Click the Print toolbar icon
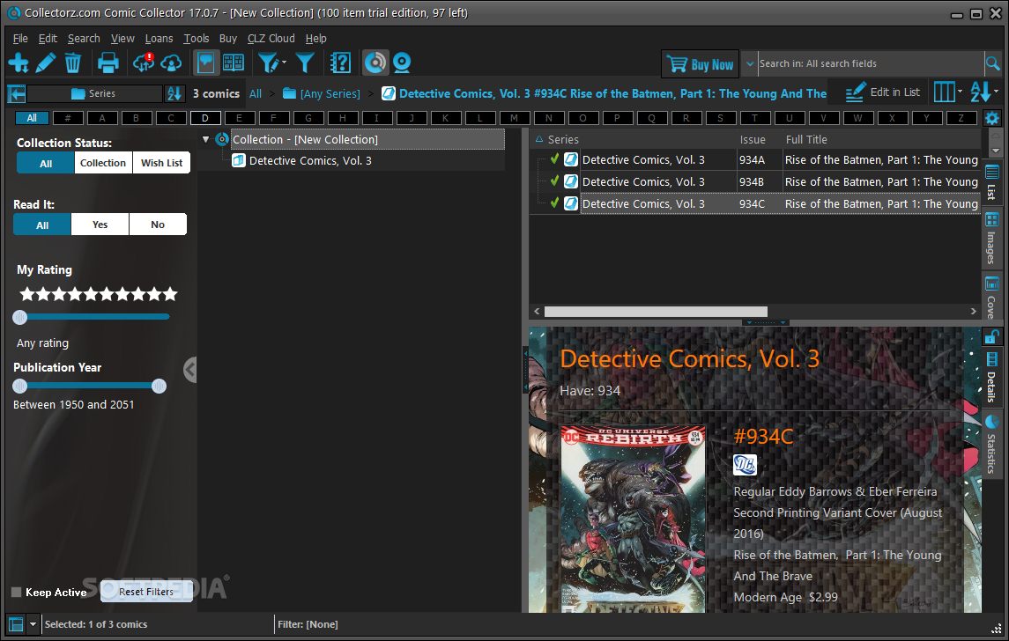Image resolution: width=1009 pixels, height=641 pixels. tap(108, 63)
